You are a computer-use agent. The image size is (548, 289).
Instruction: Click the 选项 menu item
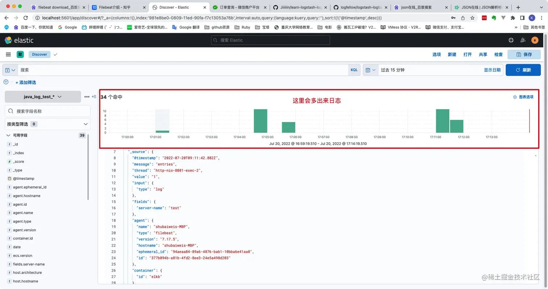point(436,54)
